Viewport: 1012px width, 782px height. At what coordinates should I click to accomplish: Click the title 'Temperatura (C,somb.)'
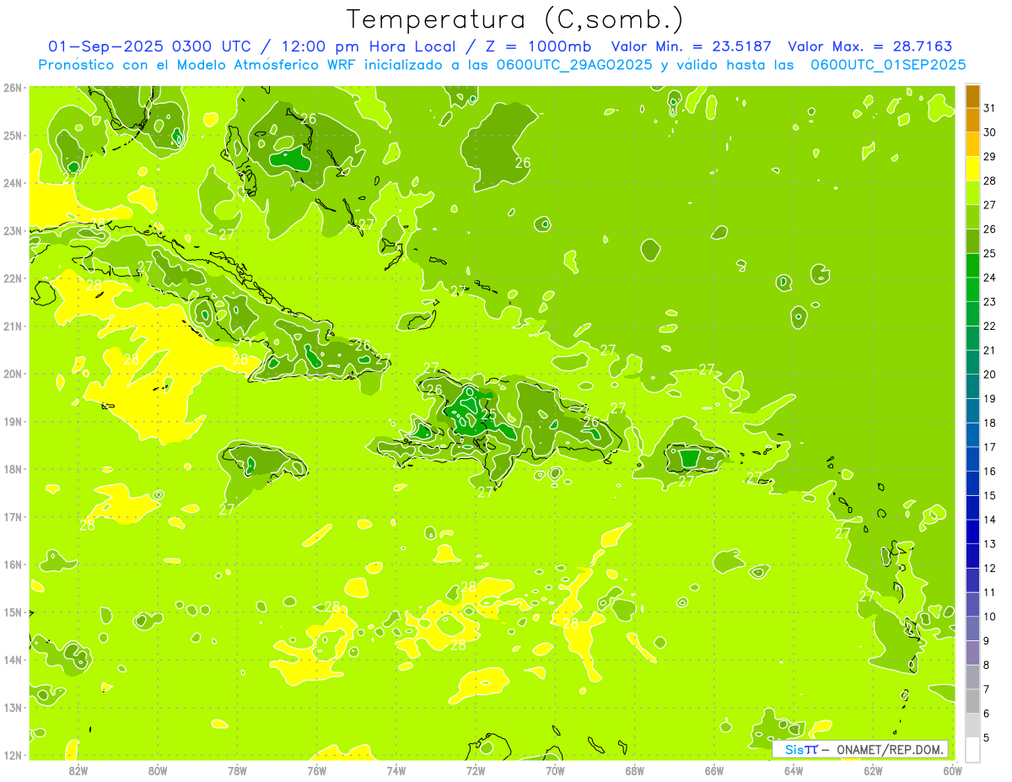pos(514,20)
